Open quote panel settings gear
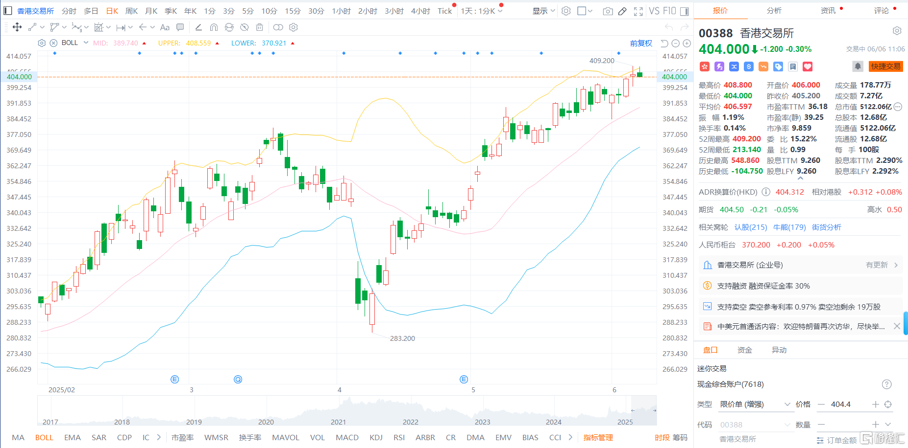The image size is (908, 448). coord(897,31)
